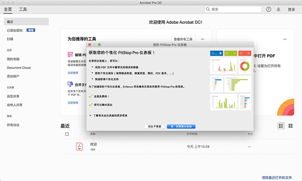This screenshot has width=302, height=181.
Task: Click the 是，我需要仪表板 button
Action: [x=181, y=126]
